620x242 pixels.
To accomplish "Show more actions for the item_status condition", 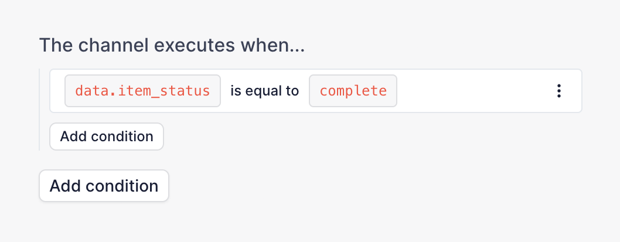I will (x=559, y=91).
